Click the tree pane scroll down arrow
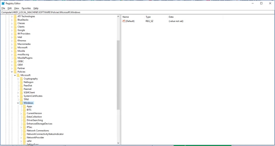This screenshot has height=146, width=275. [x=118, y=143]
